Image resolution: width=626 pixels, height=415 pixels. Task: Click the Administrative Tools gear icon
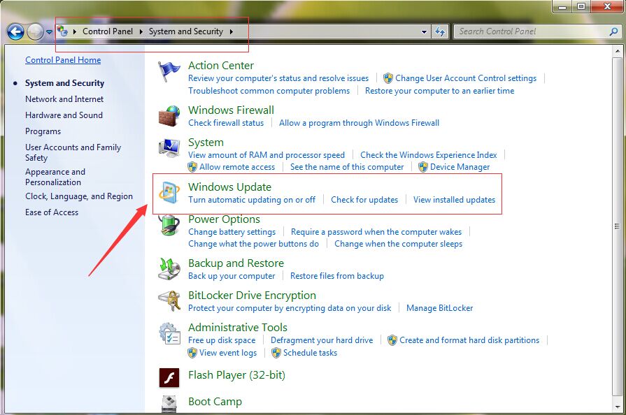coord(169,334)
